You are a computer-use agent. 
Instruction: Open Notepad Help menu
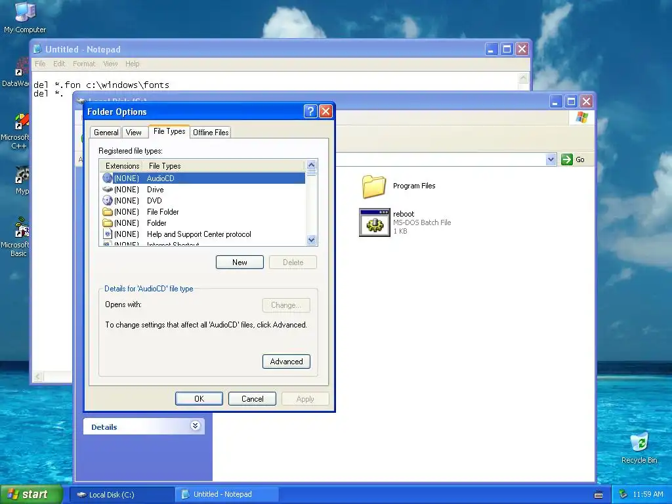click(x=133, y=64)
